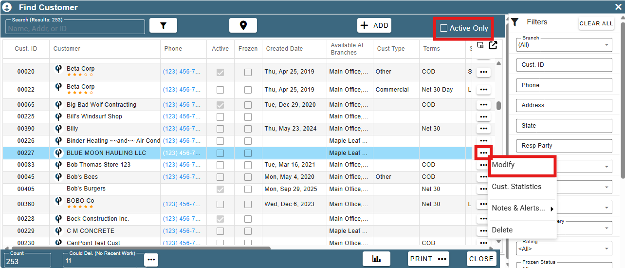This screenshot has width=625, height=268.
Task: Toggle Active checkbox for Bob's Bees
Action: (x=221, y=177)
